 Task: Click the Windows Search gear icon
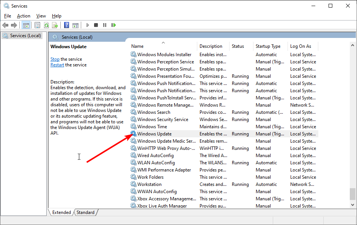coord(133,112)
